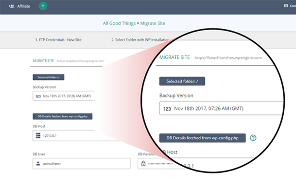Click the Migrate Site breadcrumb link

point(153,23)
